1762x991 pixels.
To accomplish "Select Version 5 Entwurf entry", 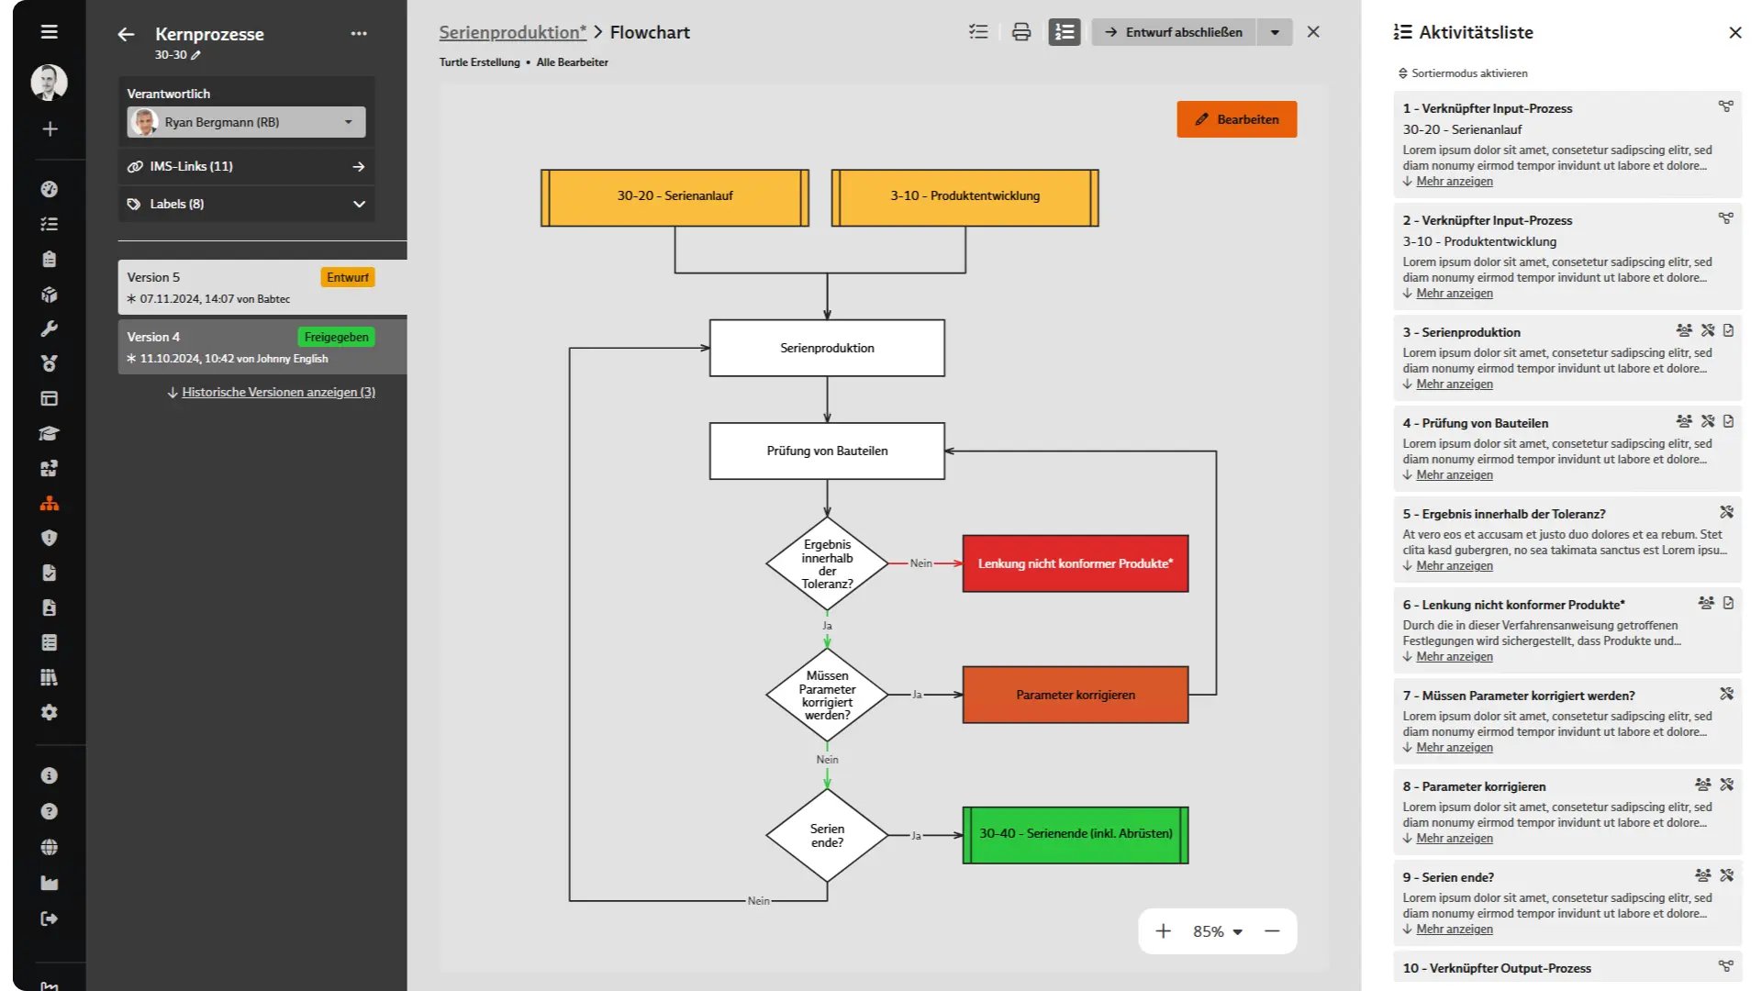I will (x=262, y=287).
